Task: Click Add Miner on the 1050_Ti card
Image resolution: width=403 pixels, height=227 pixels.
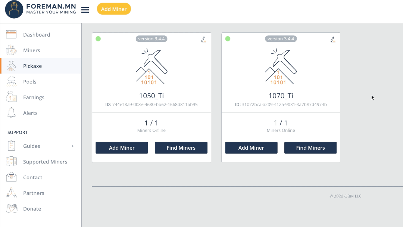Action: click(122, 148)
